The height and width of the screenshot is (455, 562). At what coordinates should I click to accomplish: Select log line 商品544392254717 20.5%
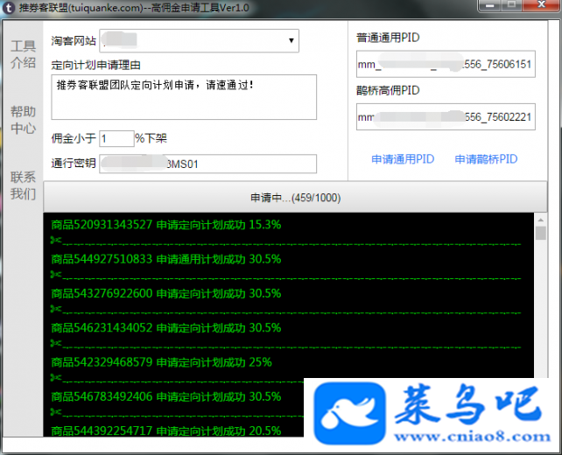(166, 430)
